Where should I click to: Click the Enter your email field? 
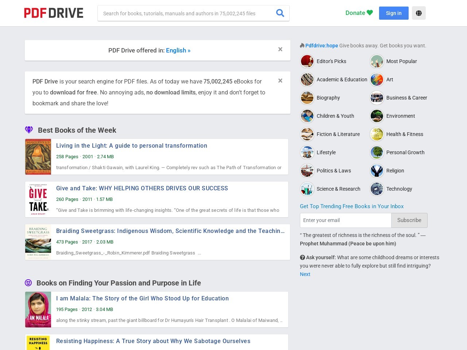[346, 220]
